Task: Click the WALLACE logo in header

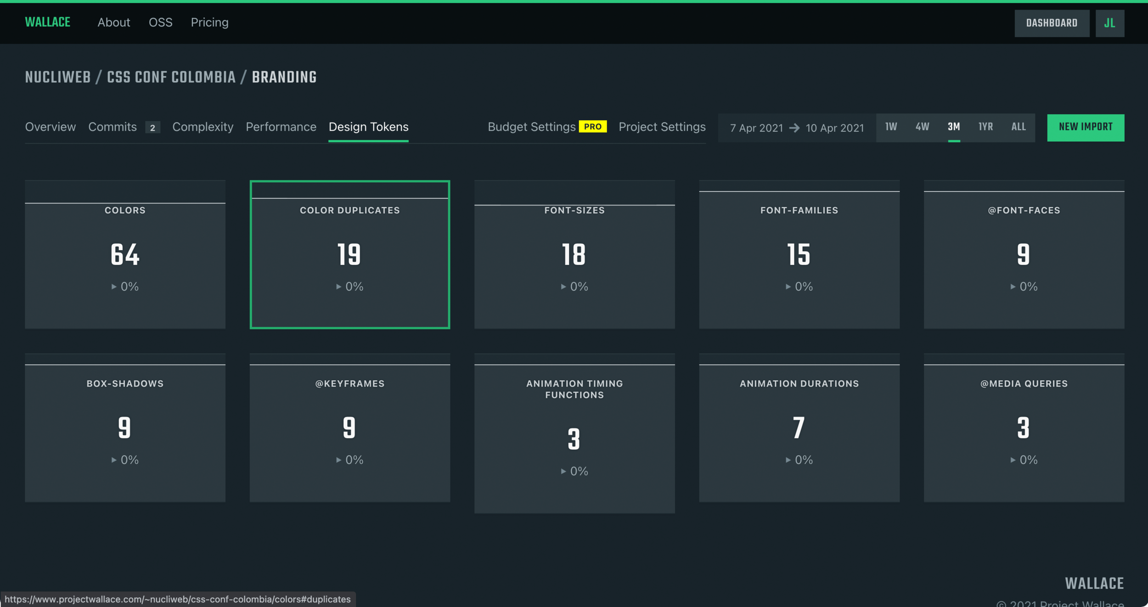Action: tap(47, 22)
